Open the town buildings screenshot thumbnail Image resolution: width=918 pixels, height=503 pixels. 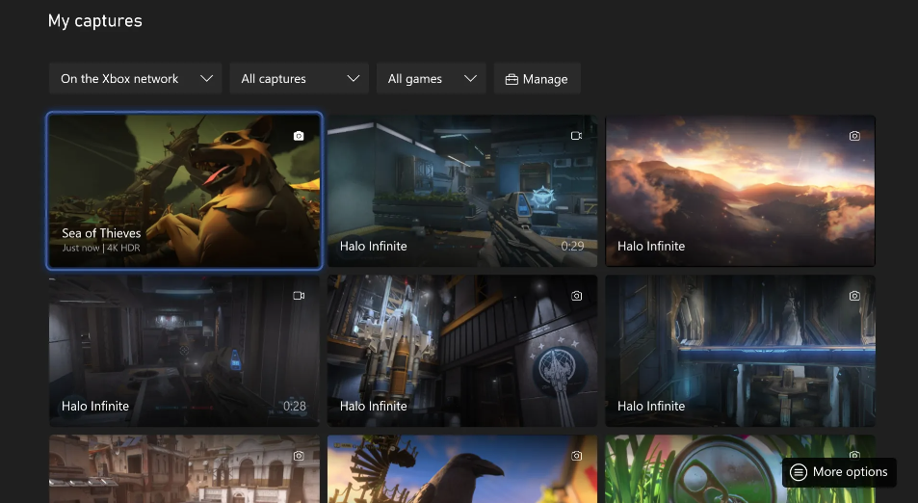184,469
